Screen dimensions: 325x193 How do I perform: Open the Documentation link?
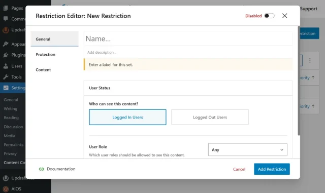pos(61,169)
